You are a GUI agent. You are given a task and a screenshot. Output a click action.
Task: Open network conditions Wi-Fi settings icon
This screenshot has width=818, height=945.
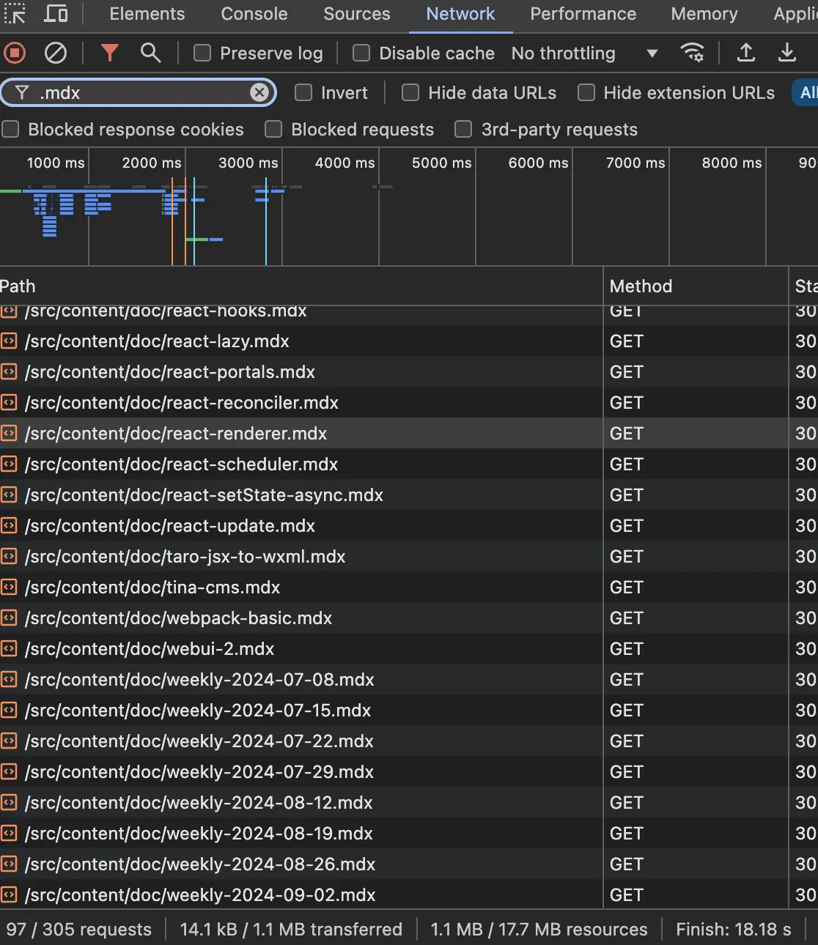692,53
